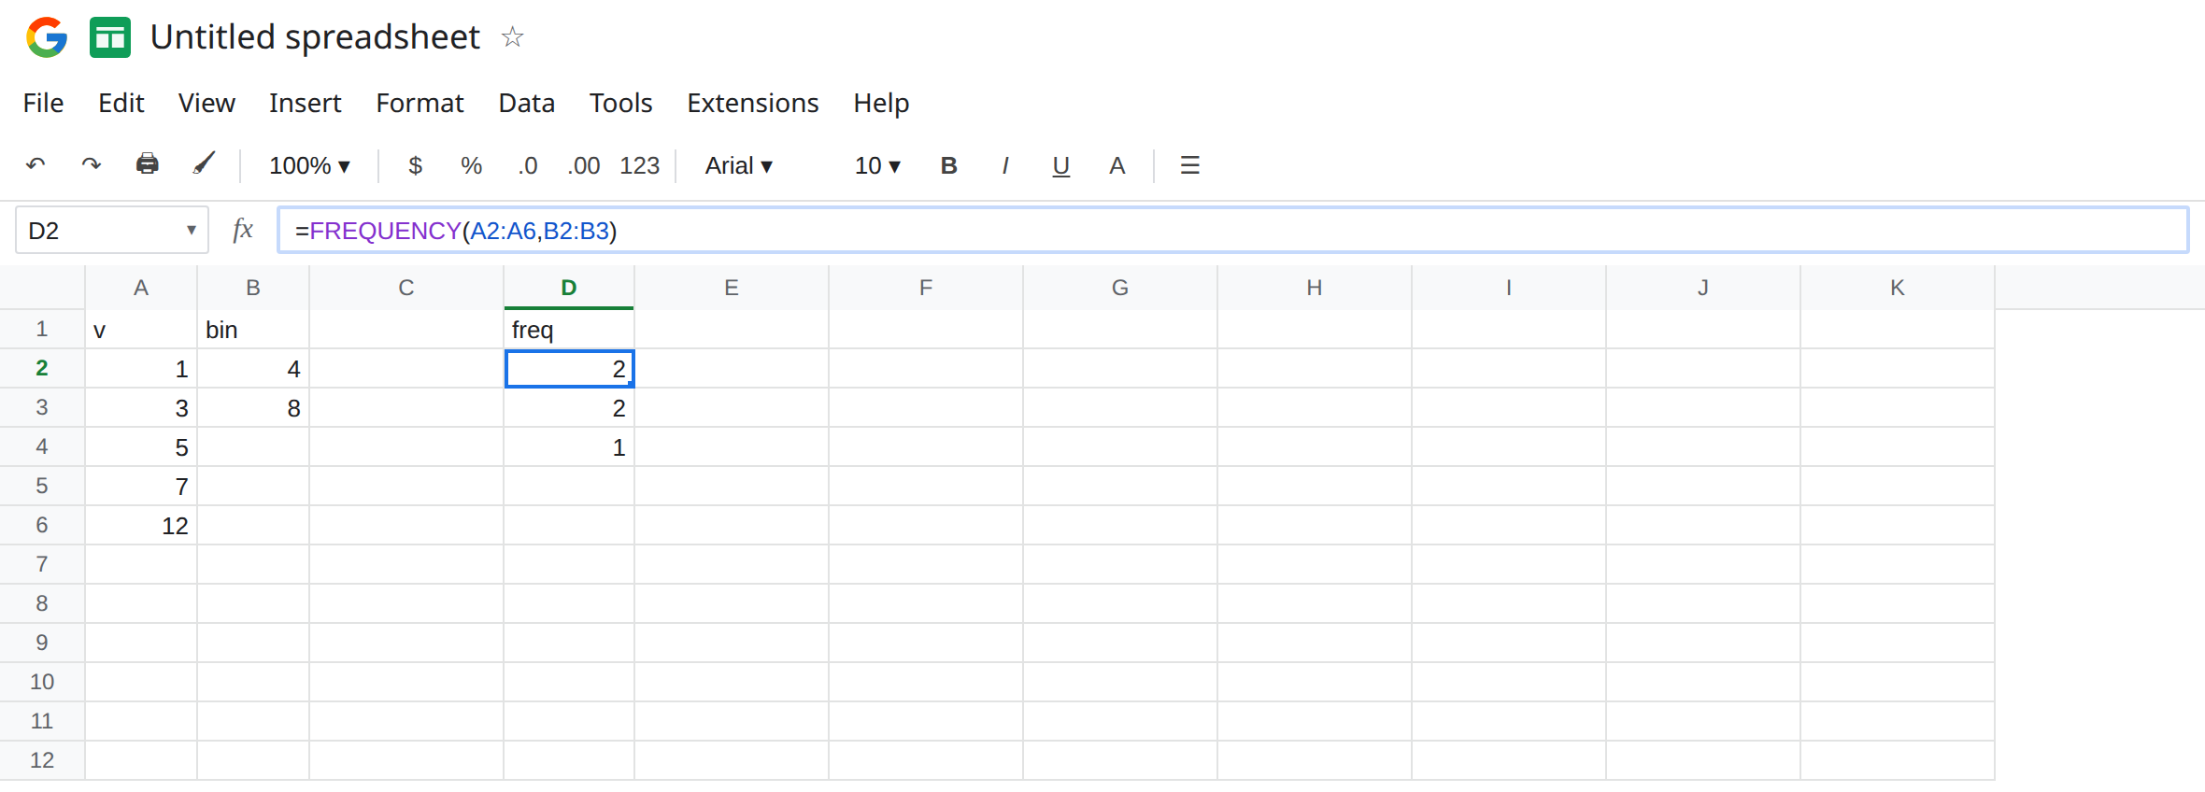The height and width of the screenshot is (792, 2205).
Task: Click the fx function icon
Action: coord(243,230)
